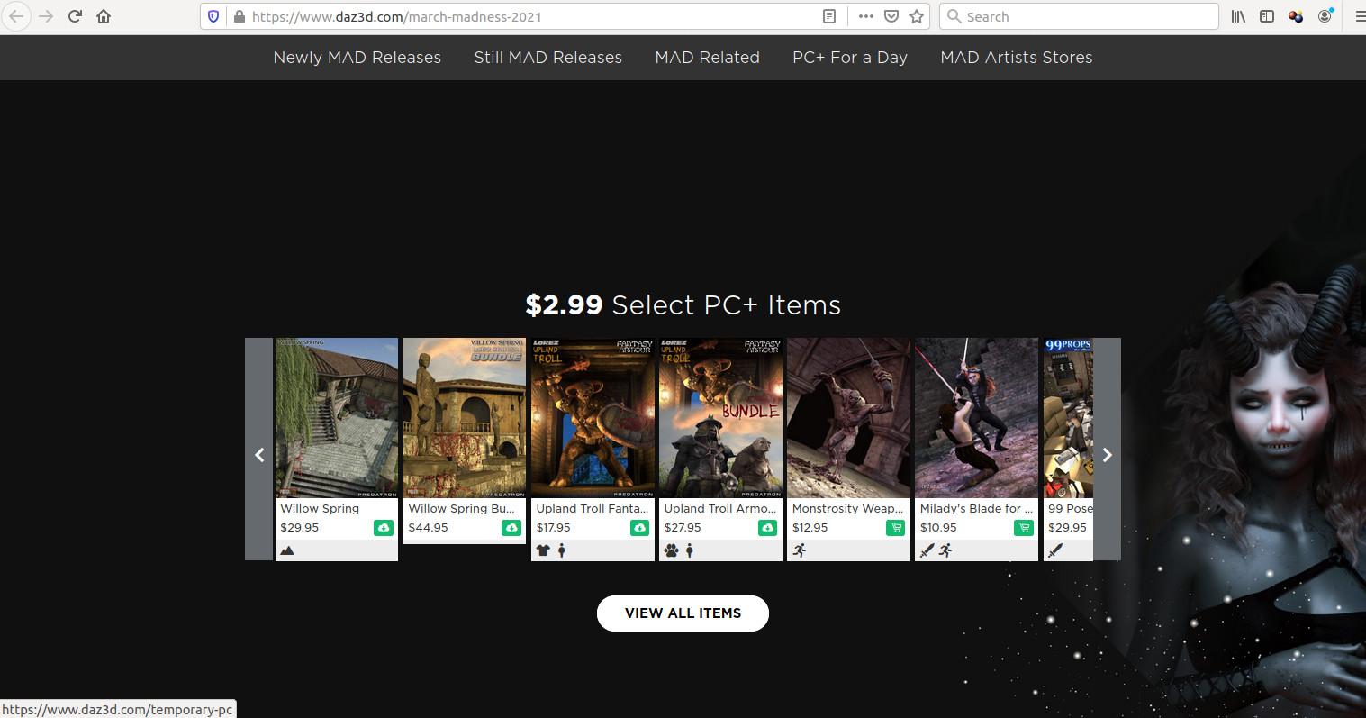Click the $10.95 price text
The image size is (1366, 718).
938,528
